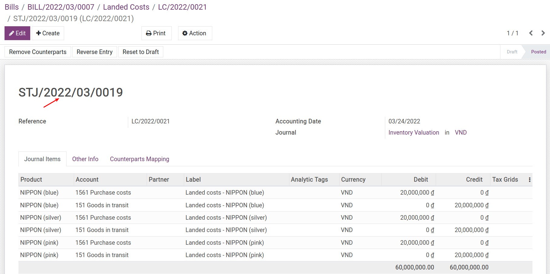This screenshot has height=274, width=550.
Task: Navigate to next record with right chevron
Action: tap(543, 33)
